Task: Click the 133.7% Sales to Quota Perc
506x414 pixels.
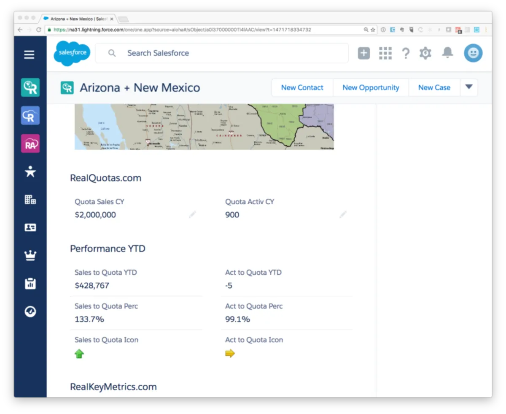Action: click(89, 319)
